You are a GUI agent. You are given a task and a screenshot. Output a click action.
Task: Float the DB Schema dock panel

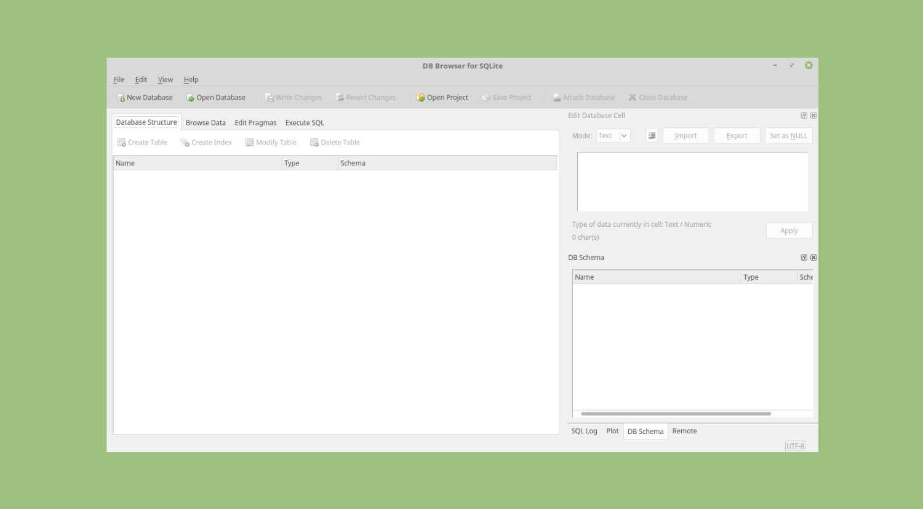click(x=804, y=258)
